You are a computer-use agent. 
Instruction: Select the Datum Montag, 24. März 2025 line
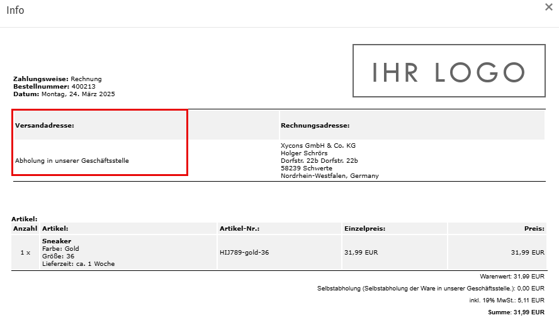click(64, 94)
